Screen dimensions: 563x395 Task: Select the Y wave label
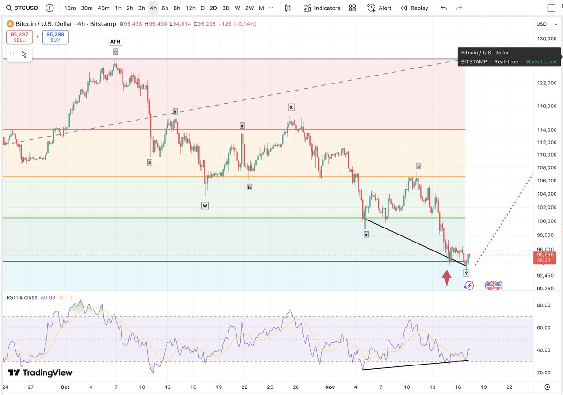click(x=466, y=273)
